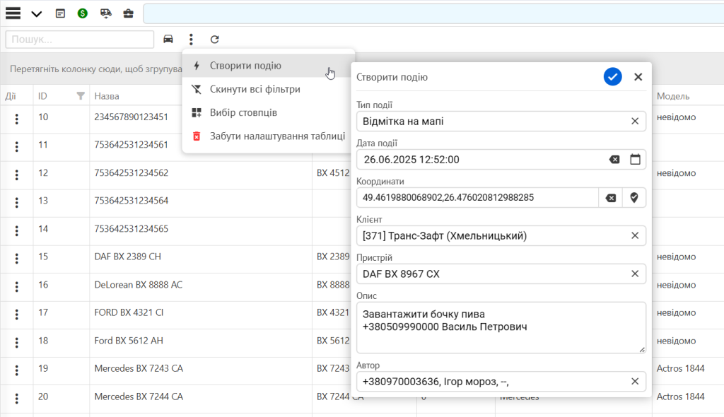Open row actions for ID 16
Viewport: 724px width, 417px height.
coord(17,286)
